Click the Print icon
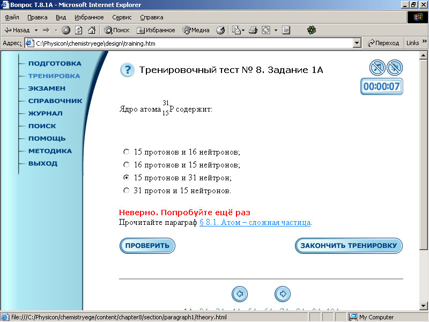Viewport: 429px width, 322px height. pyautogui.click(x=253, y=30)
